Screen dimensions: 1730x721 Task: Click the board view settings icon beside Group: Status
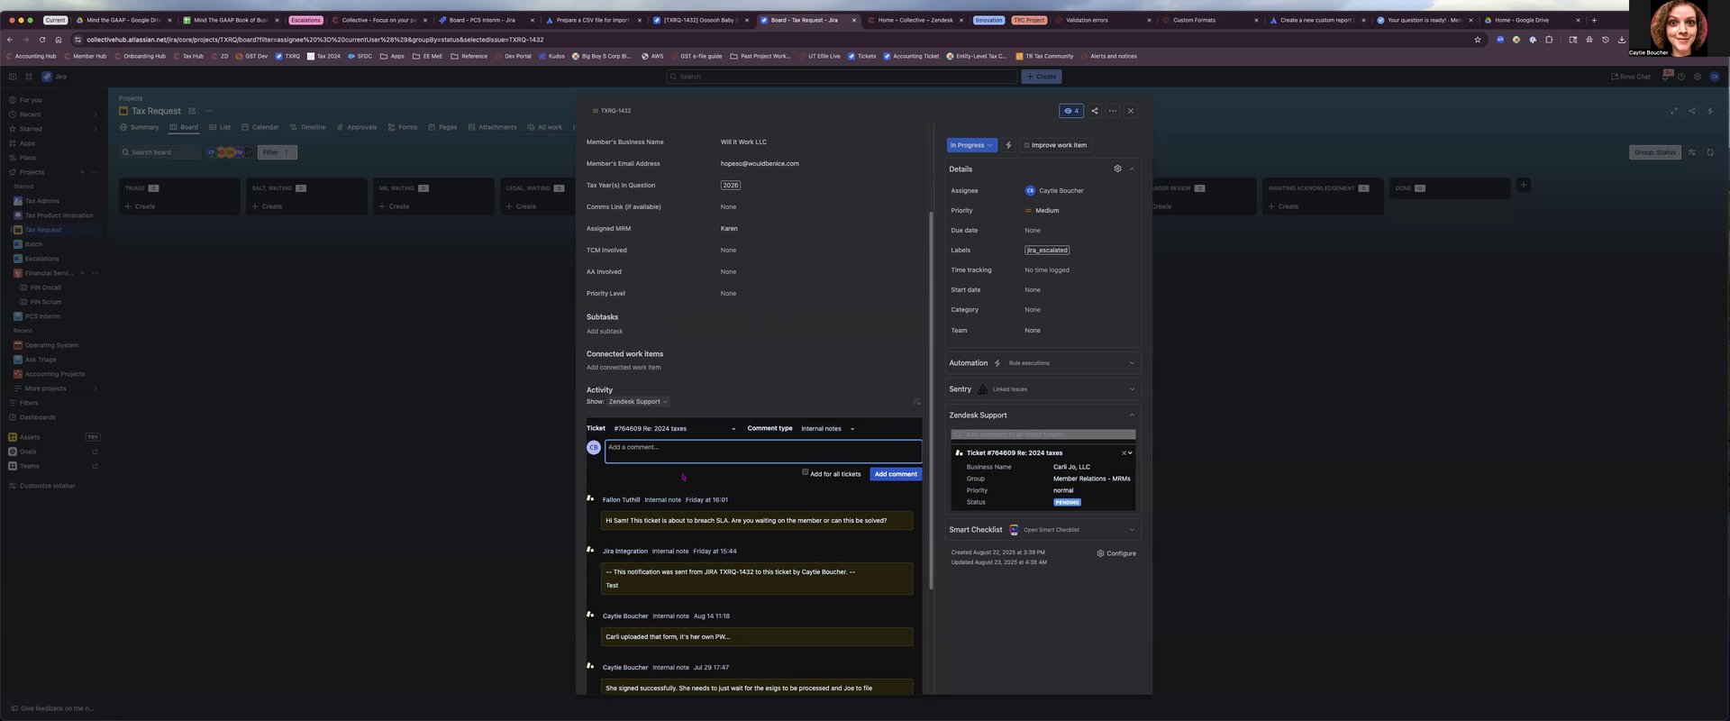[x=1692, y=152]
